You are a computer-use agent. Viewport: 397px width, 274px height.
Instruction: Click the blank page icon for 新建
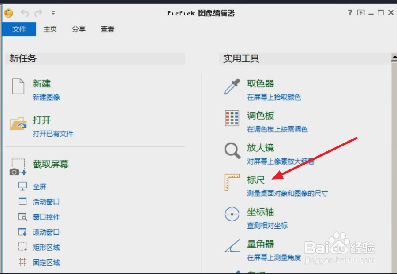click(x=18, y=86)
